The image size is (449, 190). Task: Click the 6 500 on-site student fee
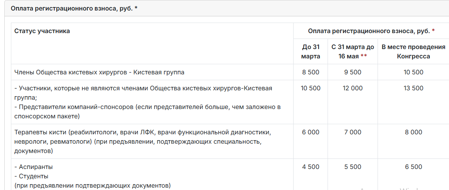pos(413,167)
